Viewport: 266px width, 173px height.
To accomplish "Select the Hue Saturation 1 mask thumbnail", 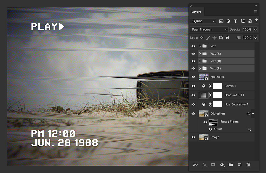I will coord(217,104).
